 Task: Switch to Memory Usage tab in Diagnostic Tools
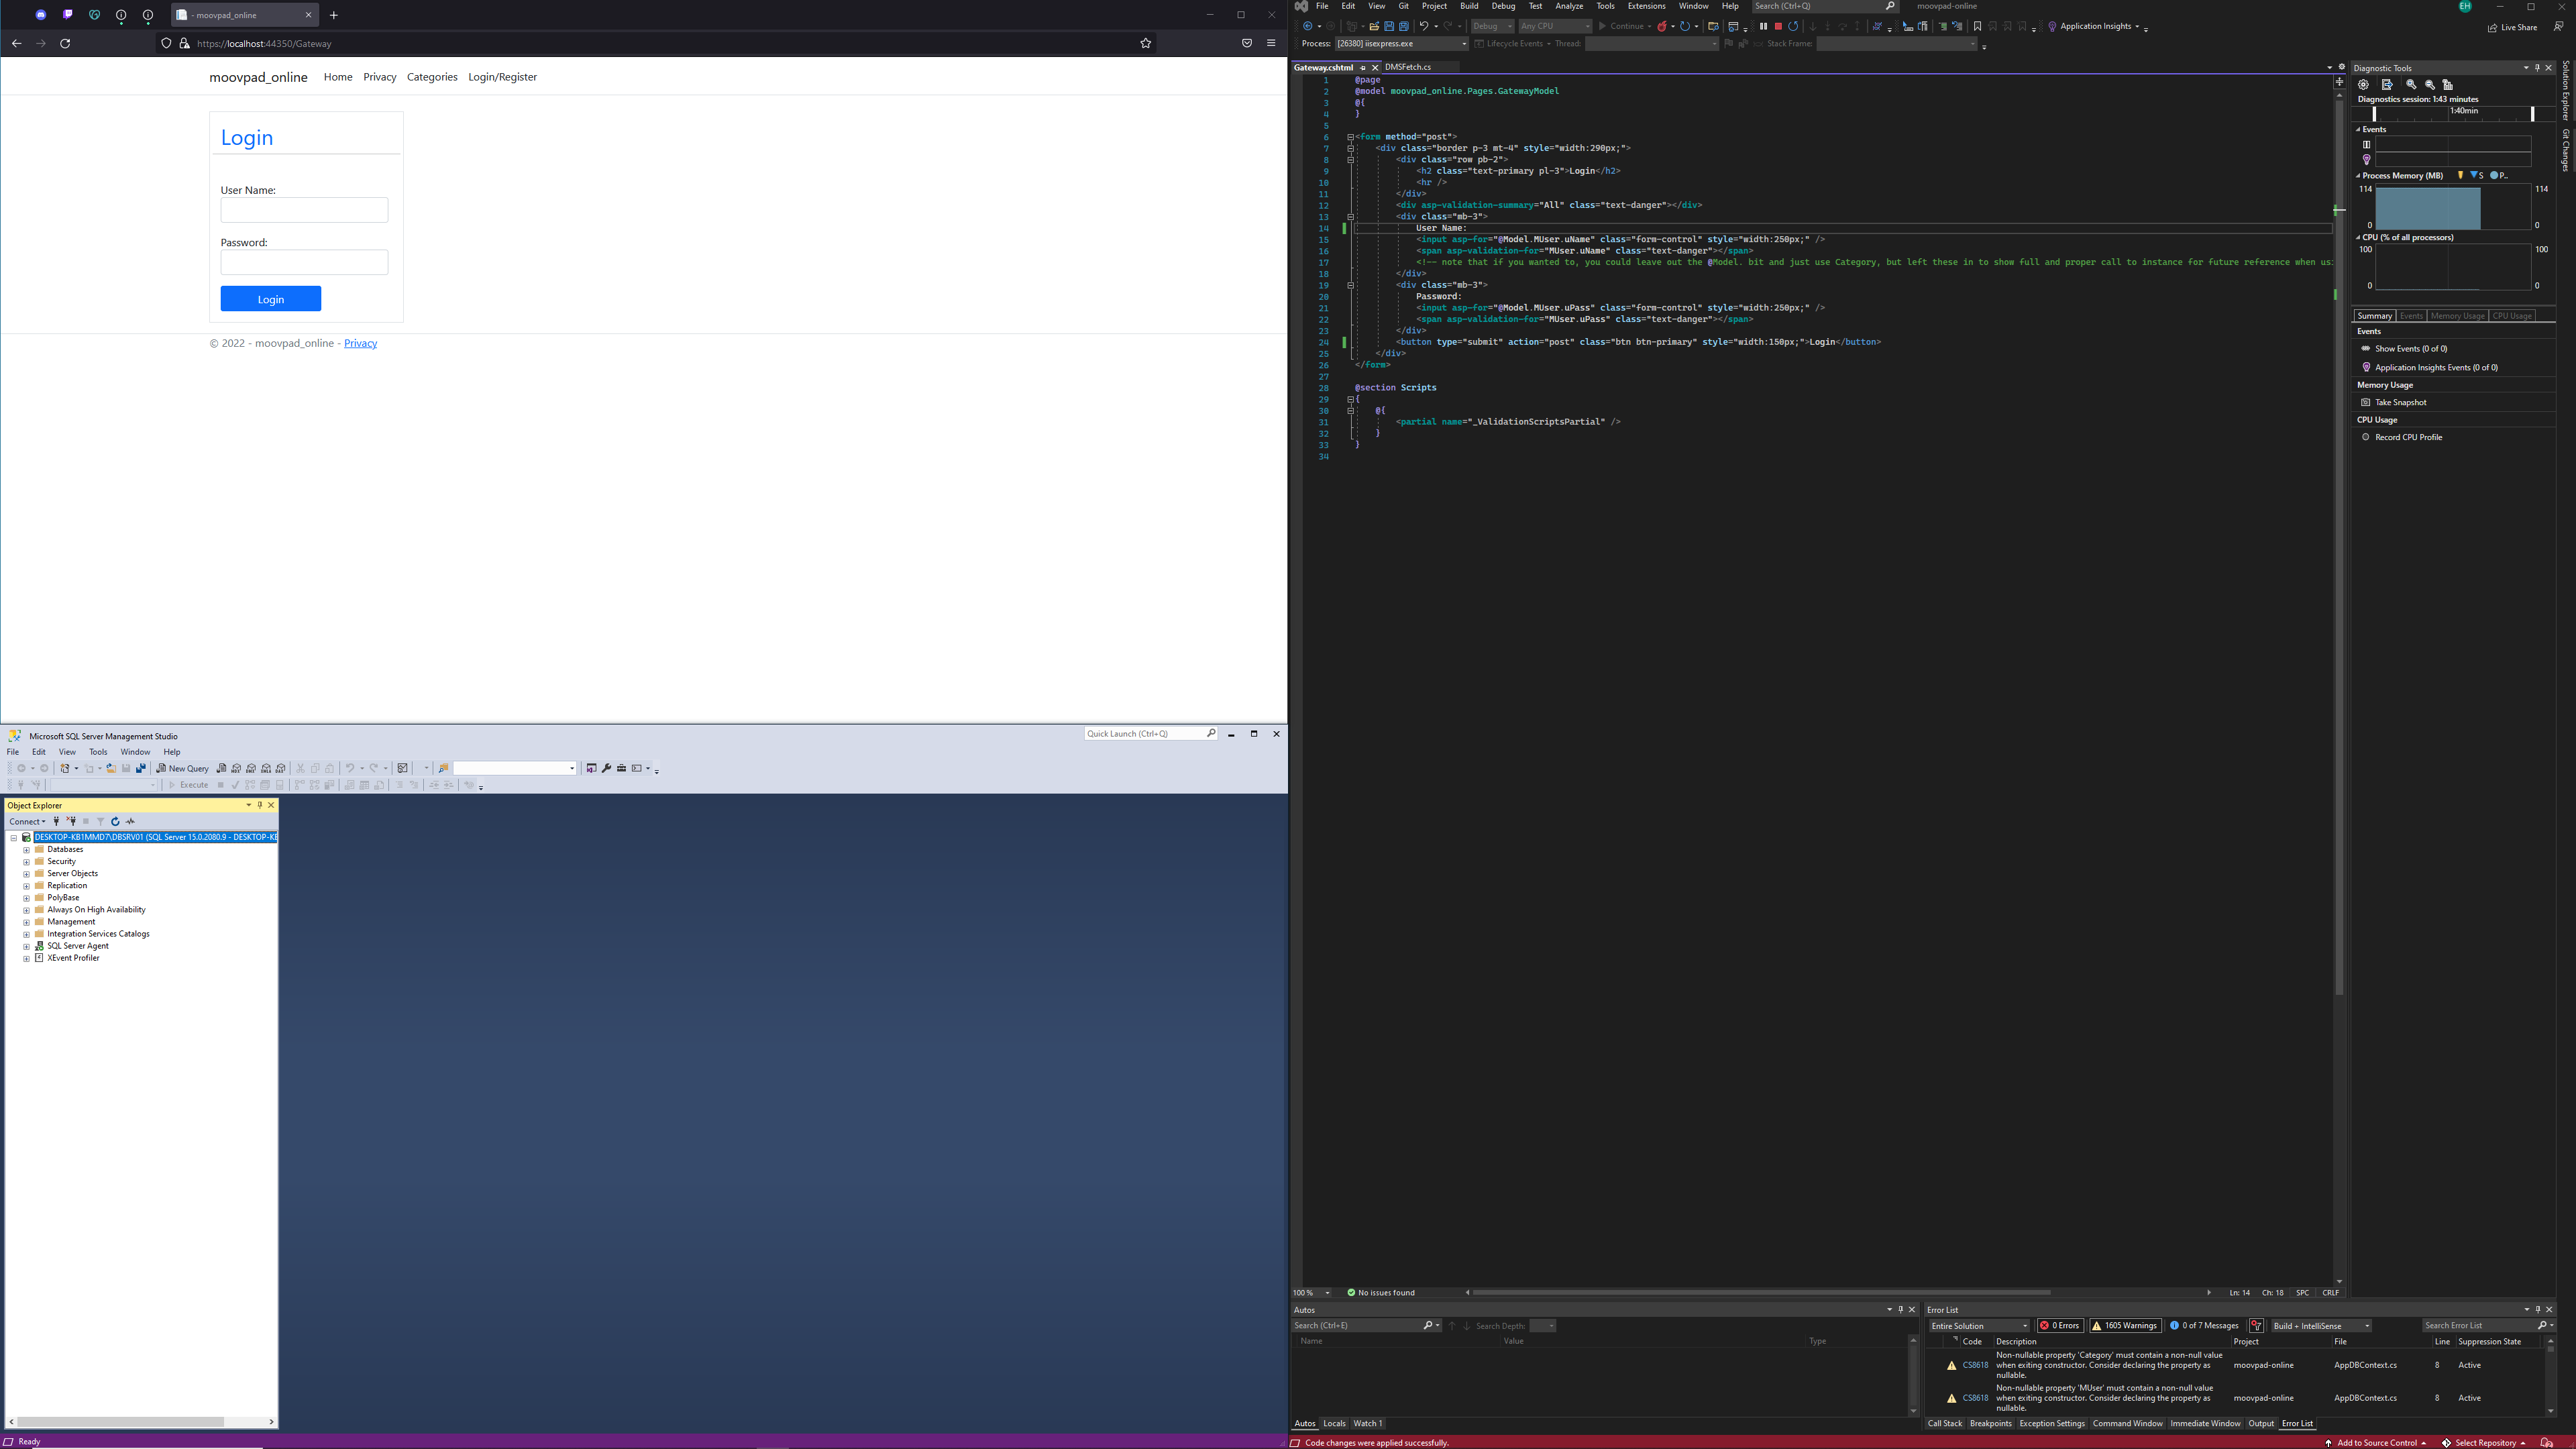pos(2458,316)
